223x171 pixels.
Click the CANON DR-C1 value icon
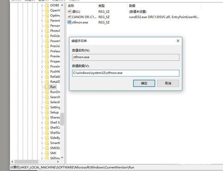tap(69, 17)
